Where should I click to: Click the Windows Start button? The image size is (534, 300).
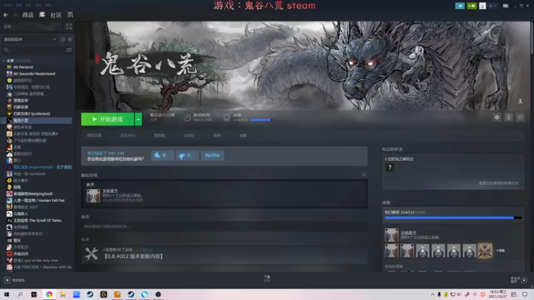click(x=7, y=295)
